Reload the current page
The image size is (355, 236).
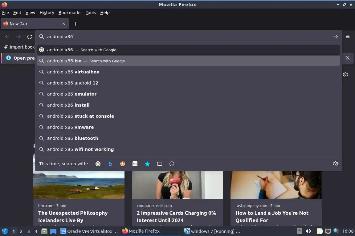coord(30,37)
